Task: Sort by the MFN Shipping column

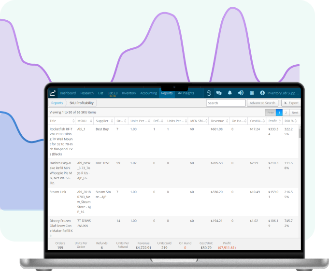Action: pos(198,121)
